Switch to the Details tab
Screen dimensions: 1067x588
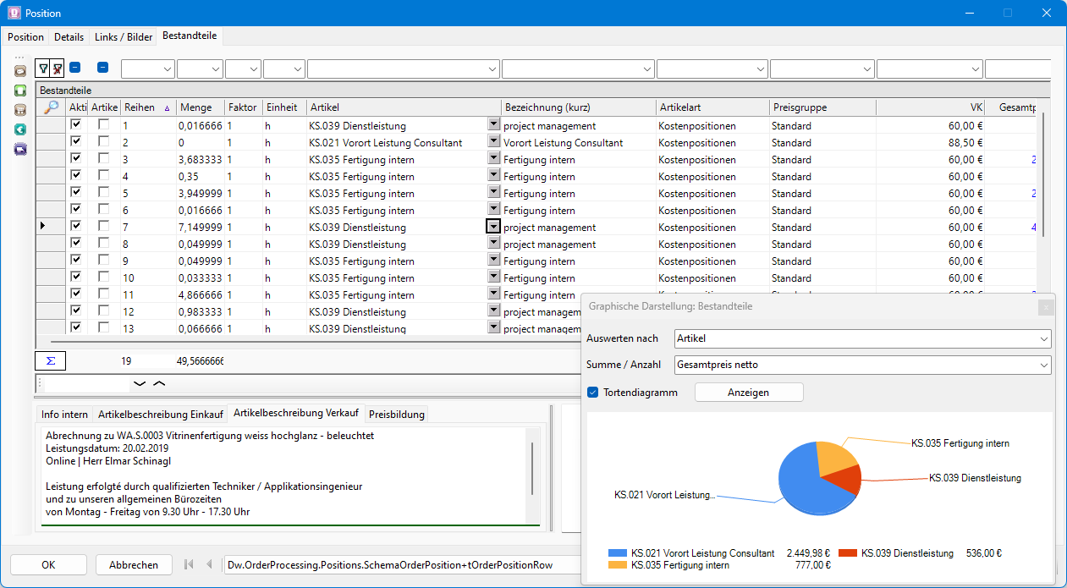[x=69, y=37]
